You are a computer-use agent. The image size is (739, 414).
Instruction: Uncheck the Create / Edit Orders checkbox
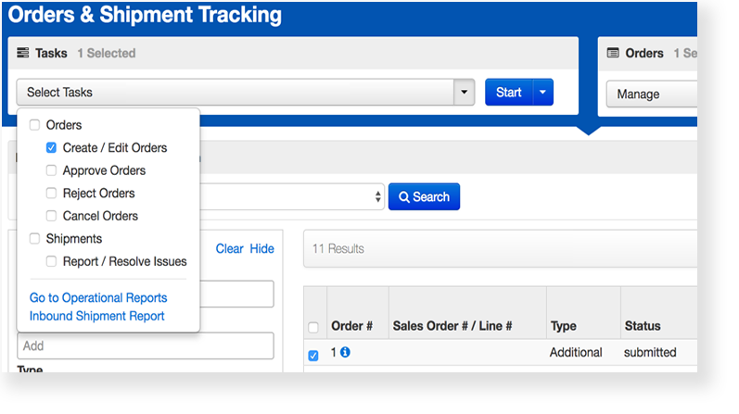[52, 147]
